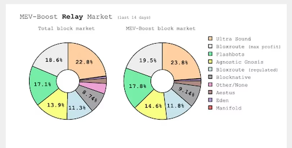
Task: Click the red Manifold legend swatch
Action: coord(210,108)
